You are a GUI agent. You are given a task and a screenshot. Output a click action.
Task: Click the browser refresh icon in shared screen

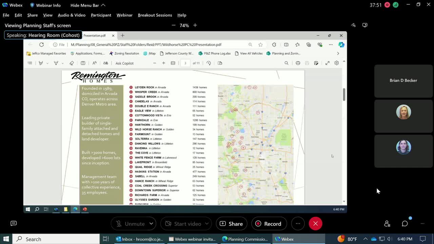click(x=41, y=44)
